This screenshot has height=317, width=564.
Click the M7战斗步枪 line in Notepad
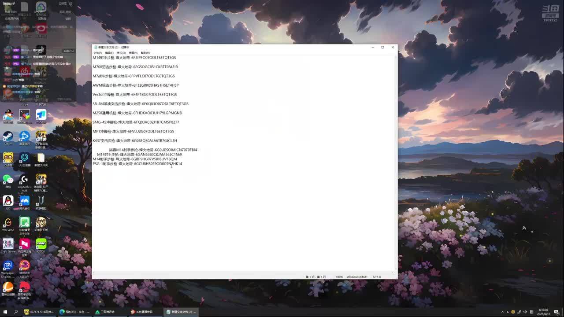[x=134, y=76]
